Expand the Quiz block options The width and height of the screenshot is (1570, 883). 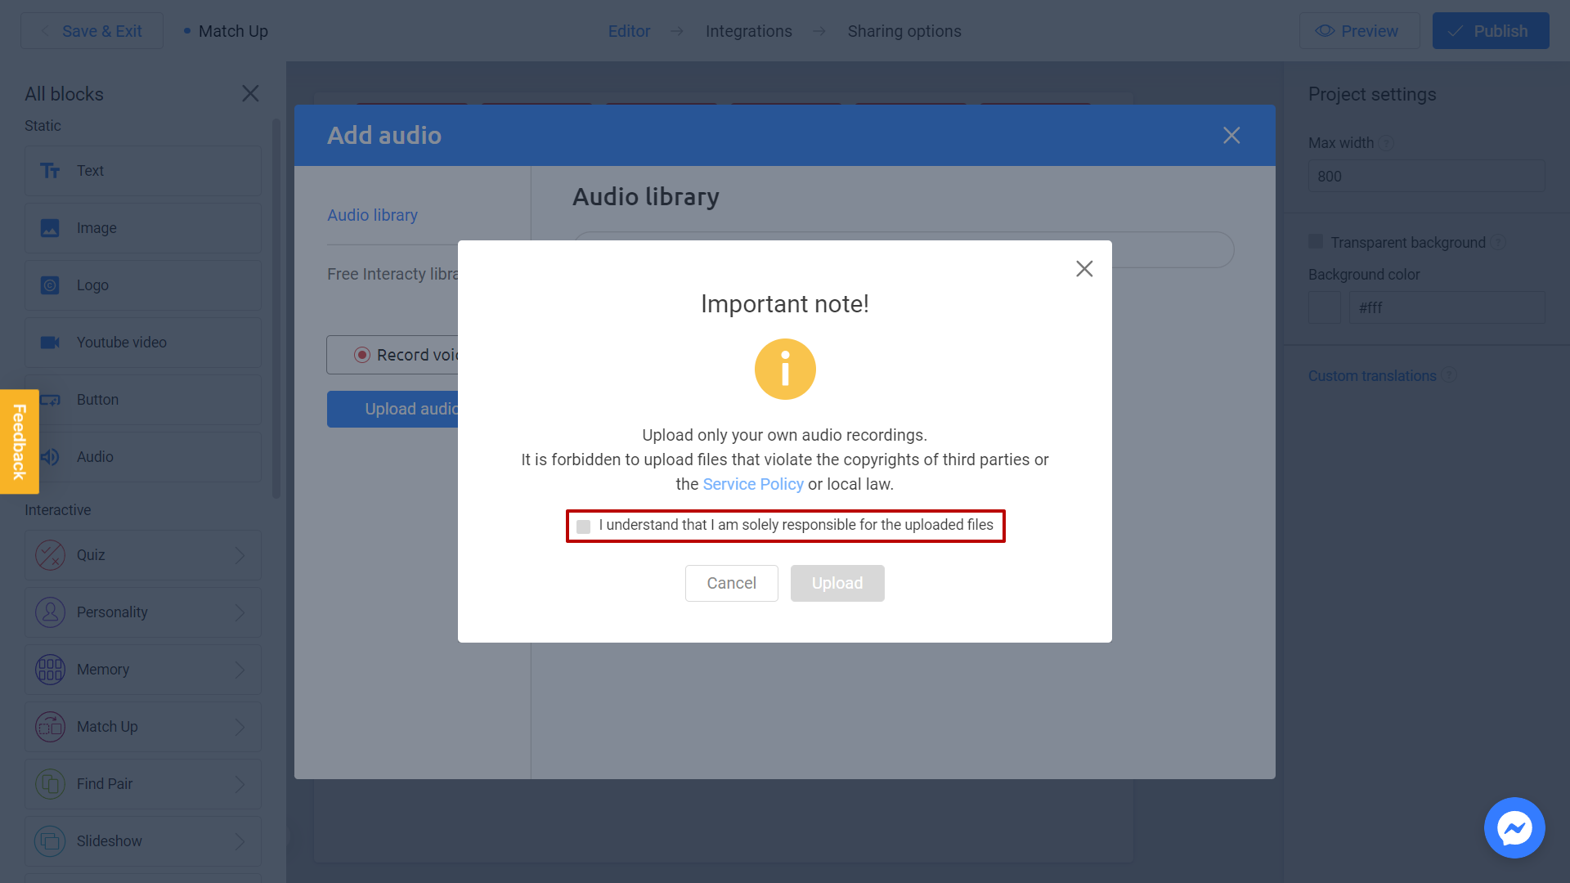pyautogui.click(x=238, y=554)
